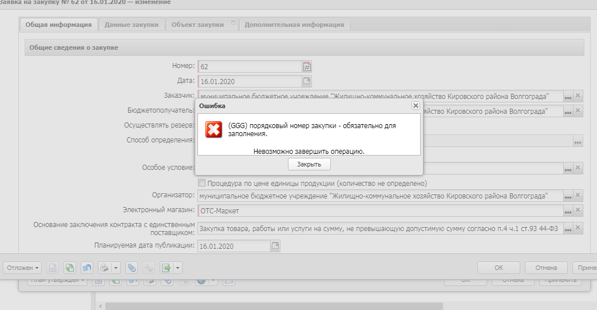
Task: Open the 'Дополнительная информация' tab
Action: [294, 25]
